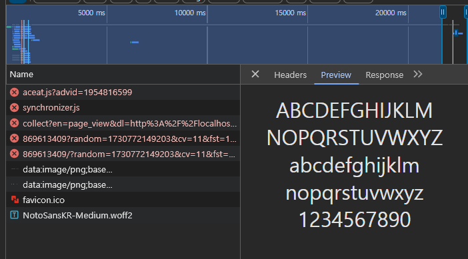Select the synchronizer.js request
The width and height of the screenshot is (468, 259).
tap(123, 108)
